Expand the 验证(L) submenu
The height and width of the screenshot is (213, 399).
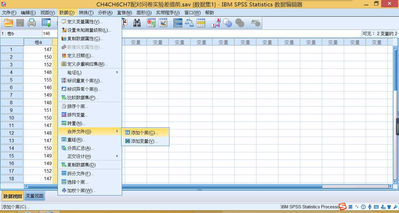(90, 72)
